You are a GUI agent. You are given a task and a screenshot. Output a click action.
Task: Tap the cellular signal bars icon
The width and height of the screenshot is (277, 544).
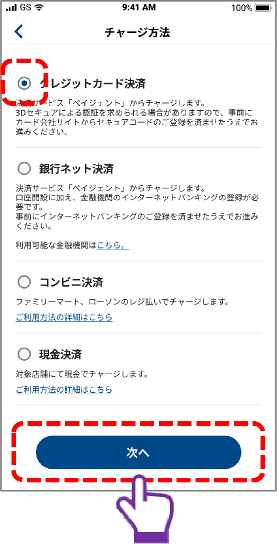point(11,8)
